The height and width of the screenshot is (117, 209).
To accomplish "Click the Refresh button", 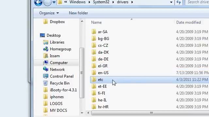I will (x=179, y=2).
